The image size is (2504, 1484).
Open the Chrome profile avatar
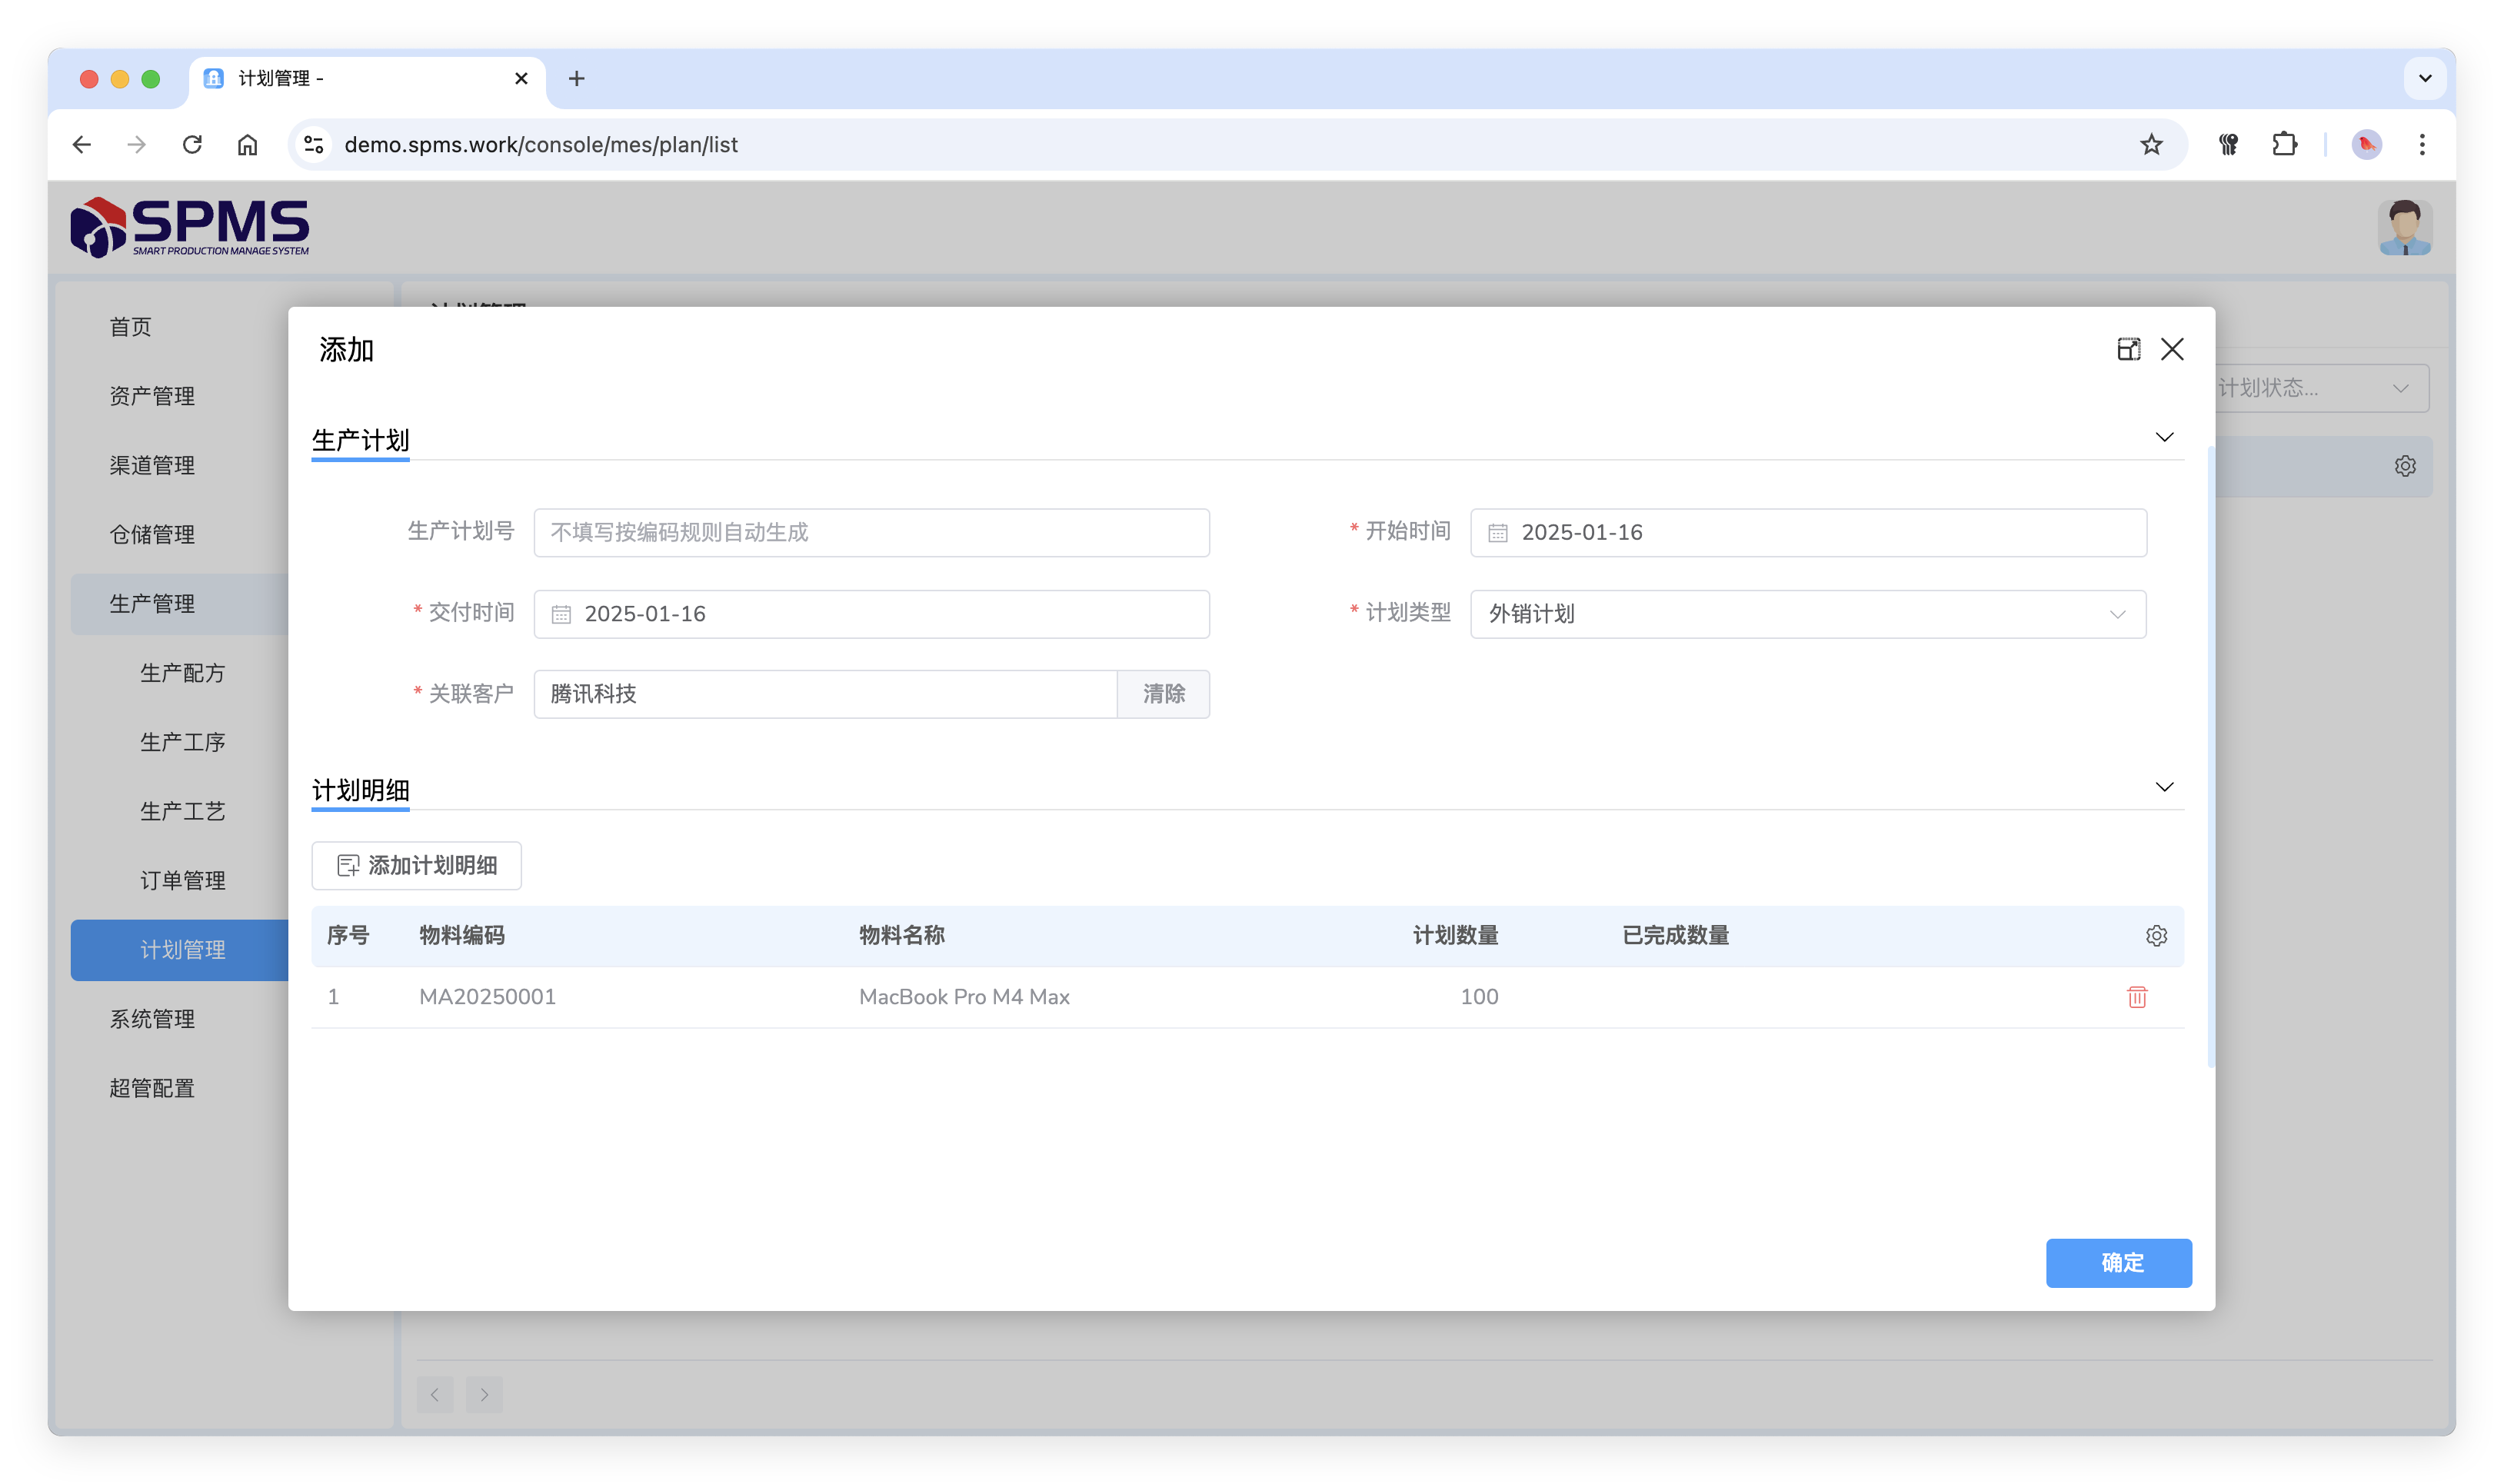(2366, 145)
